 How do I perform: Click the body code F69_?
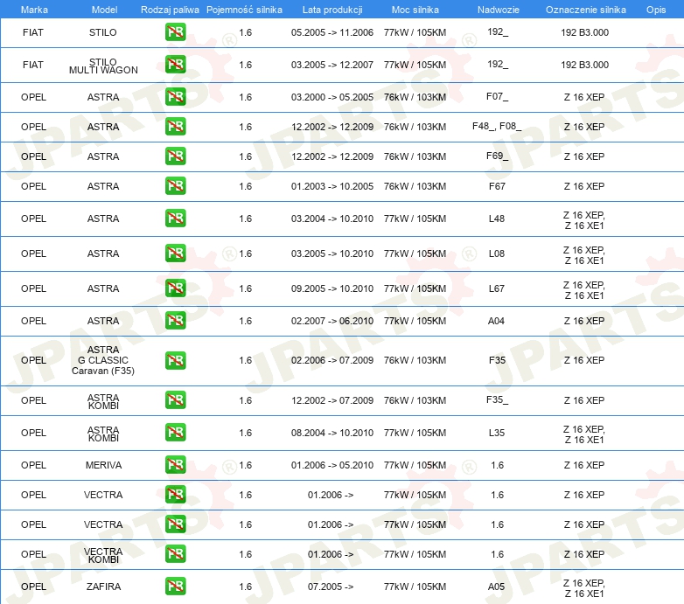coord(498,156)
